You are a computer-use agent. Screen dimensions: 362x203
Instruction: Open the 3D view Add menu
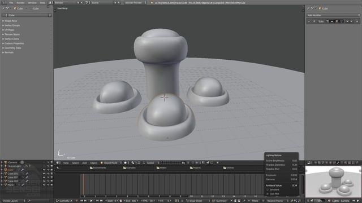[84, 163]
